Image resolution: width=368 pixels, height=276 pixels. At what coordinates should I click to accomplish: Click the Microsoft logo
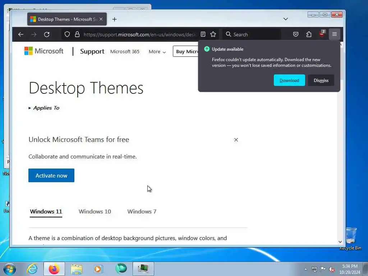click(44, 51)
